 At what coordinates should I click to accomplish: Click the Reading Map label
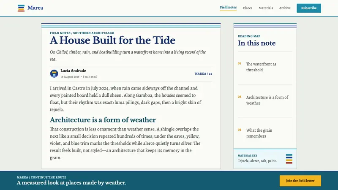tap(249, 36)
